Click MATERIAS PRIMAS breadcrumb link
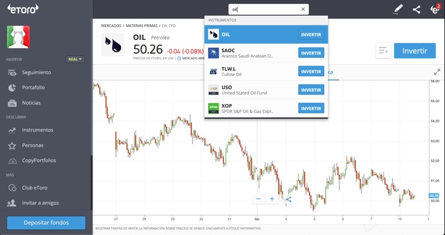 141,25
